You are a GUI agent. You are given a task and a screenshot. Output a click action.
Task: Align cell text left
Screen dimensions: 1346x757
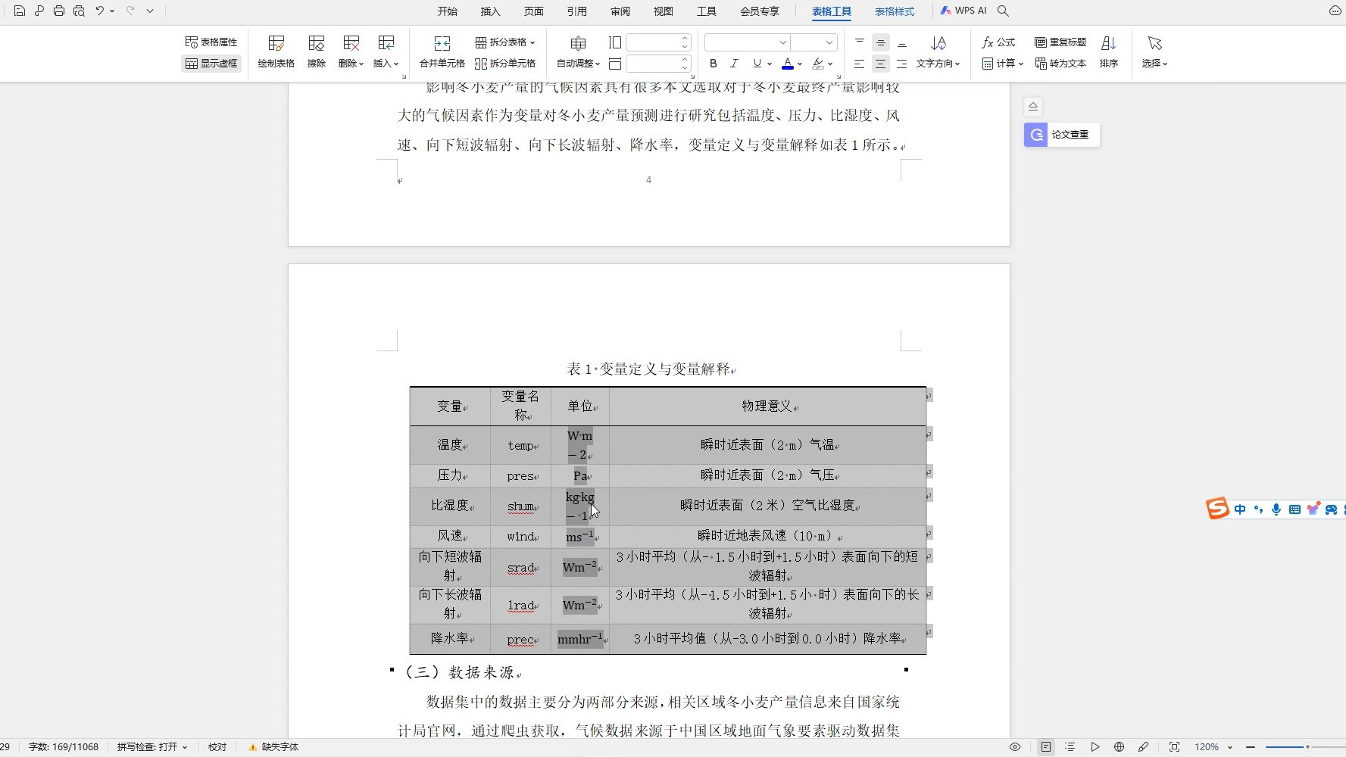coord(860,64)
